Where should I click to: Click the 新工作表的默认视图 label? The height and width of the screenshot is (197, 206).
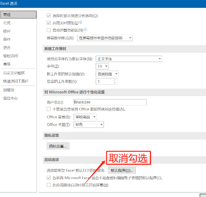click(66, 74)
